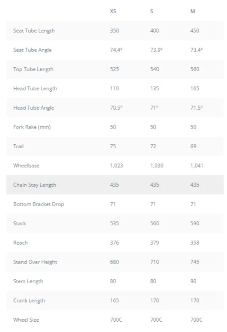The height and width of the screenshot is (332, 227).
Task: Click the Stem Length row label
Action: pos(28,281)
